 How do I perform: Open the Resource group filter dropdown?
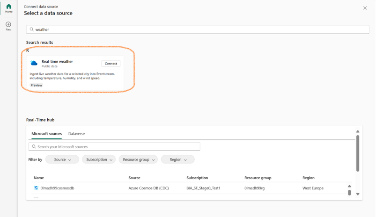[138, 159]
